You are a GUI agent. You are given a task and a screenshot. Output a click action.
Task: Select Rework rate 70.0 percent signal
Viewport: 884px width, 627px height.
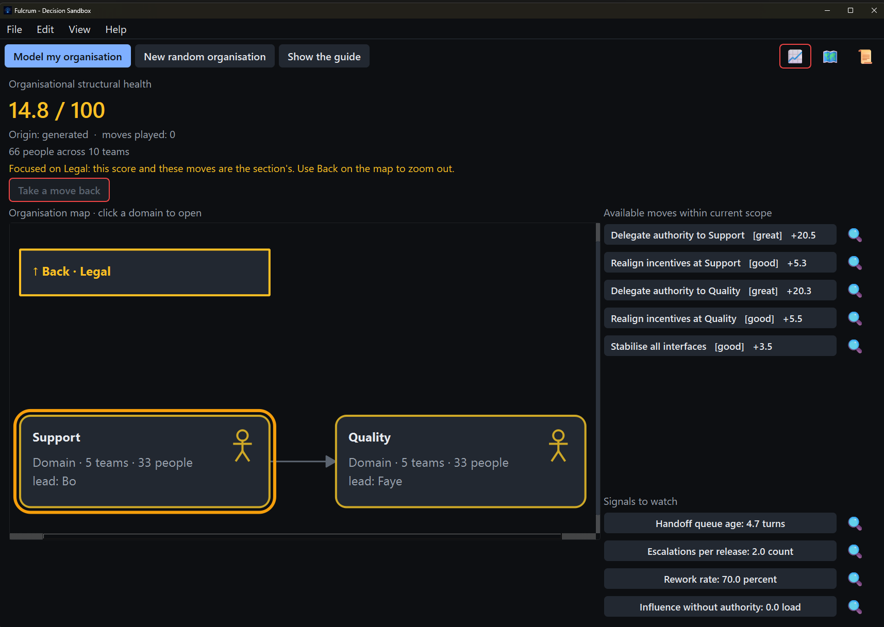tap(720, 579)
